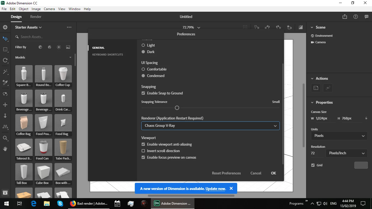Viewport: 372px width, 209px height.
Task: Select the Select and Move tool
Action: coord(5,39)
